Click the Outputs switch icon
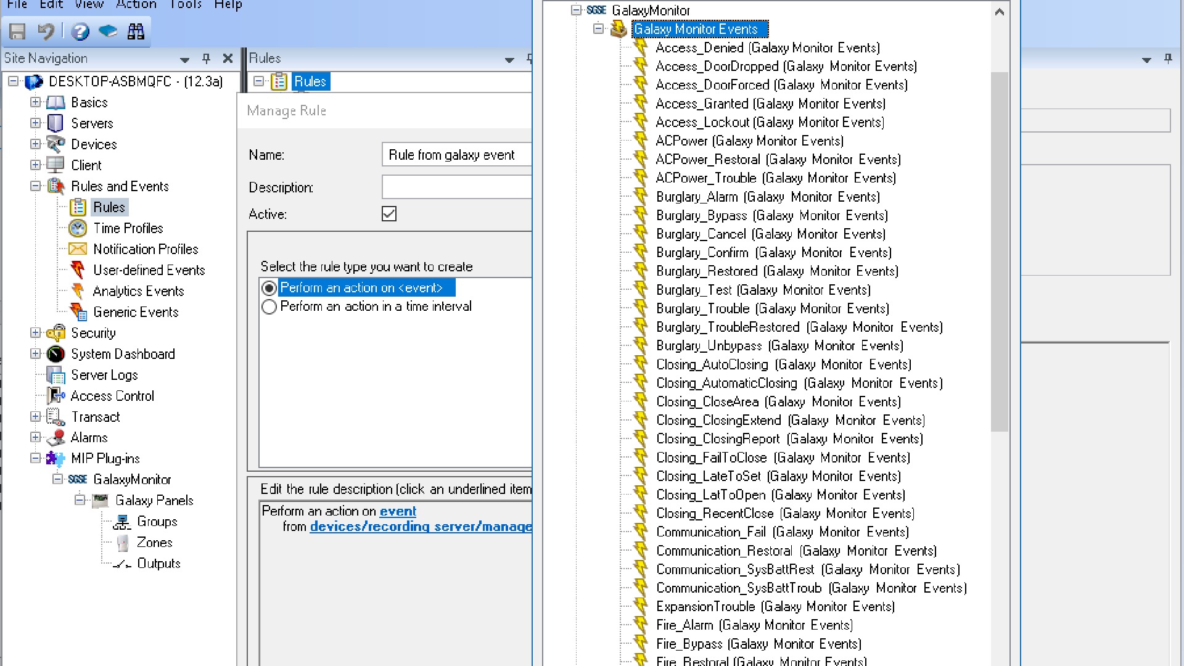Viewport: 1184px width, 666px height. click(x=122, y=564)
